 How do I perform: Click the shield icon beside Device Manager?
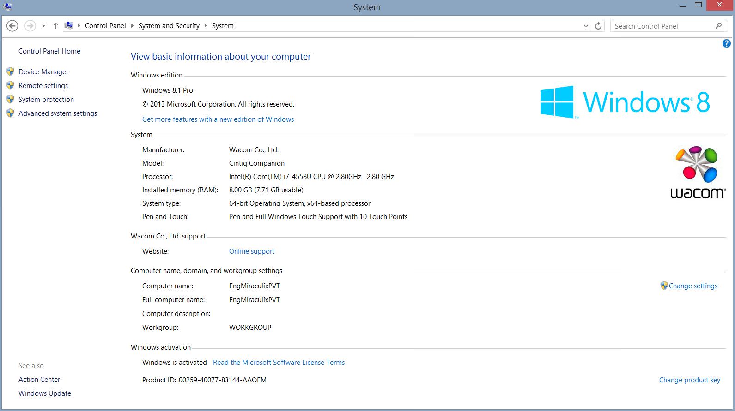[10, 71]
